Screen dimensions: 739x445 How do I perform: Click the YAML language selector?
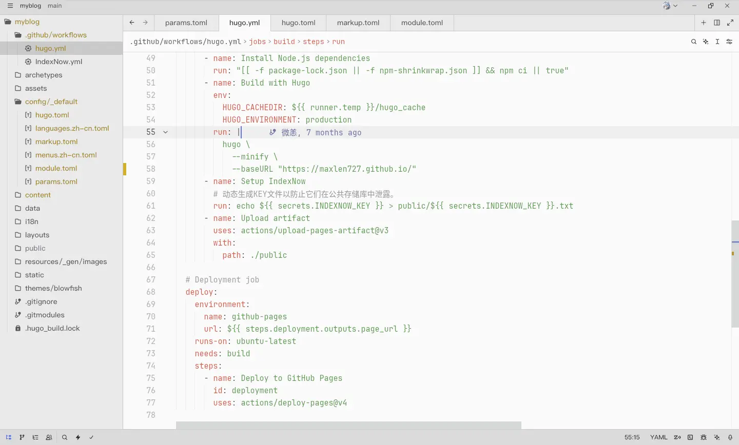point(658,437)
